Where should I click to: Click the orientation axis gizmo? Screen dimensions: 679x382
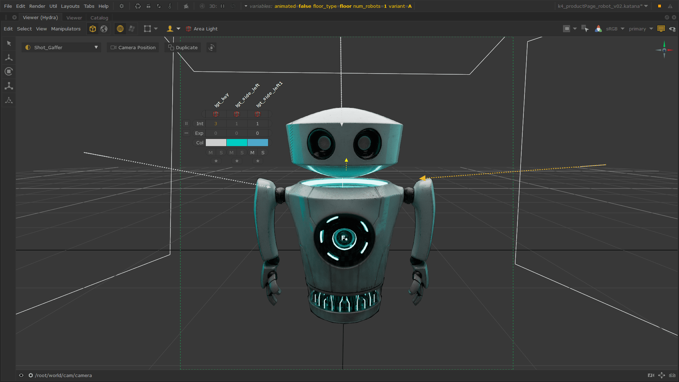(664, 50)
